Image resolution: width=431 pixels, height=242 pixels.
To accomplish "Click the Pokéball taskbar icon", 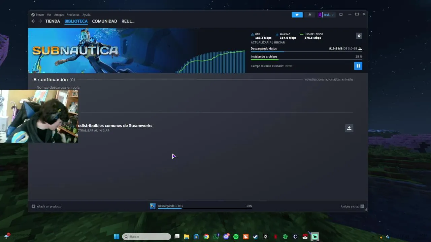I will (305, 237).
